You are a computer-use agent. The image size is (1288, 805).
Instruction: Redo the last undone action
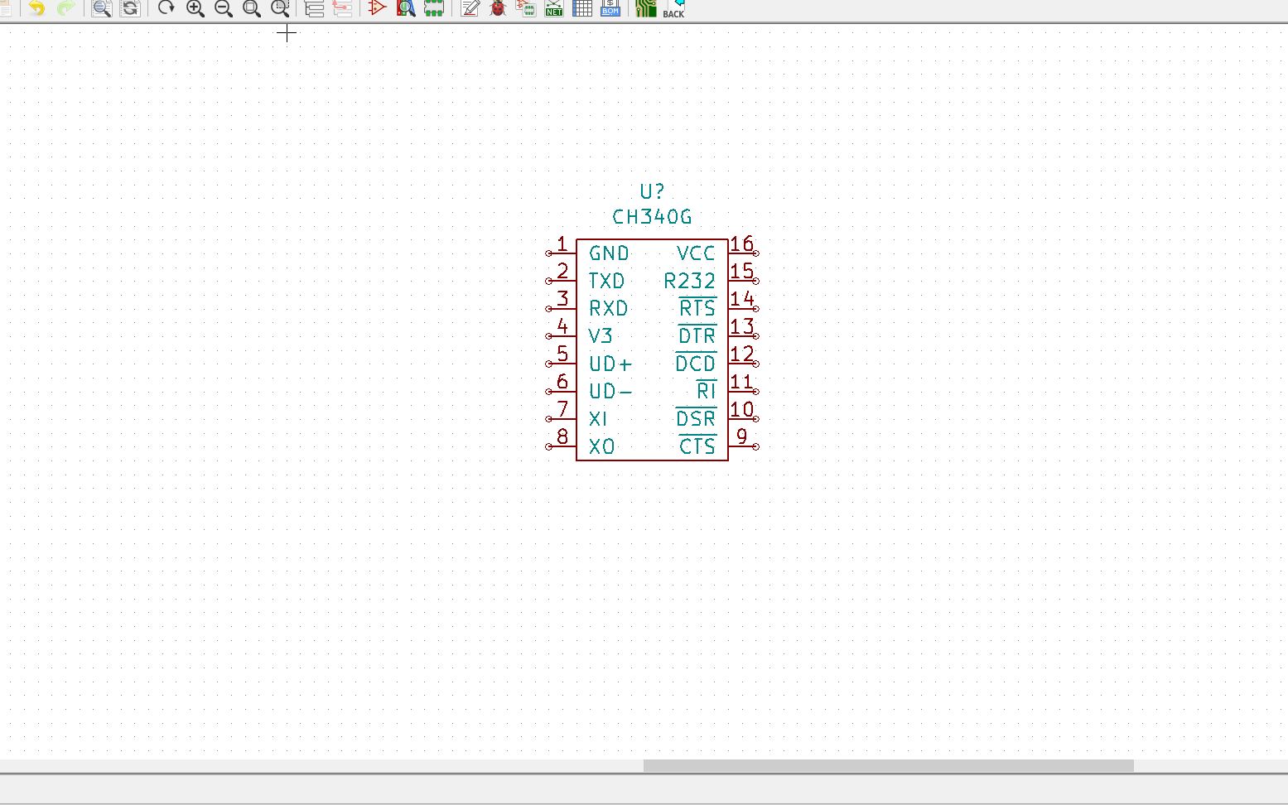click(65, 8)
